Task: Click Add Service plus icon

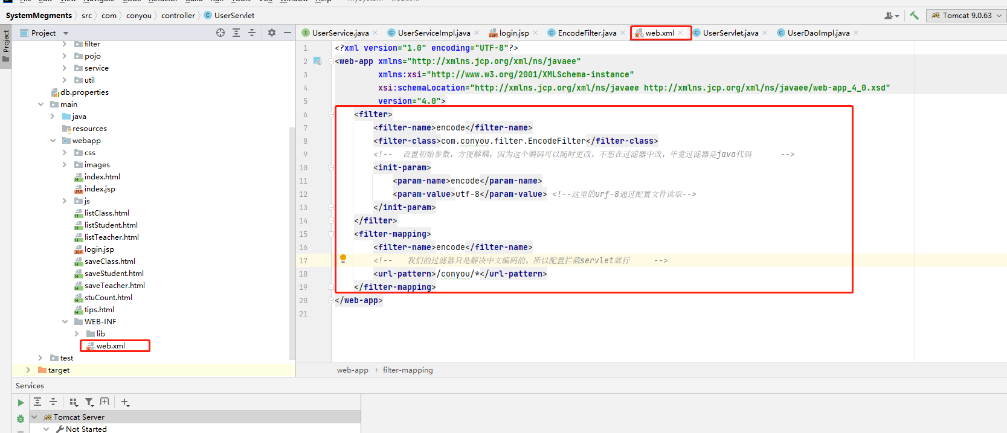Action: pyautogui.click(x=125, y=402)
